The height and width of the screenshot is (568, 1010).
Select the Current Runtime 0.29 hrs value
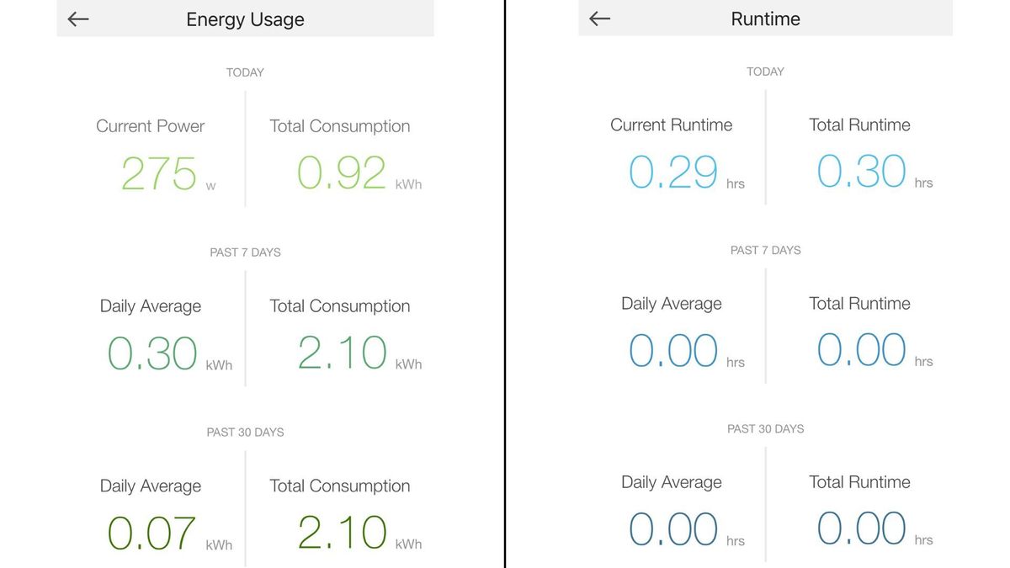pos(673,173)
